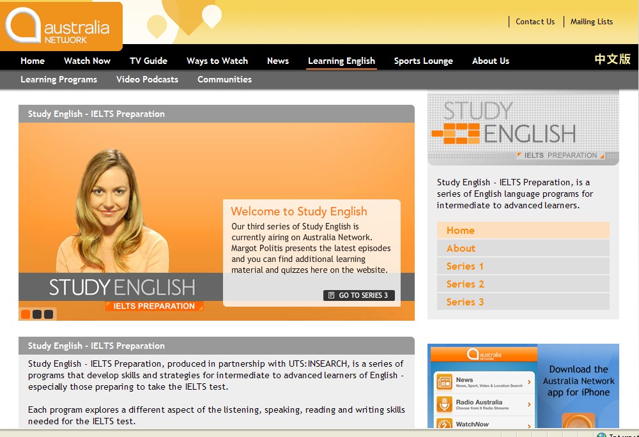
Task: Select the third slideshow indicator dot
Action: (x=49, y=314)
